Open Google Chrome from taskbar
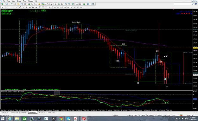The height and width of the screenshot is (121, 198). pyautogui.click(x=61, y=119)
